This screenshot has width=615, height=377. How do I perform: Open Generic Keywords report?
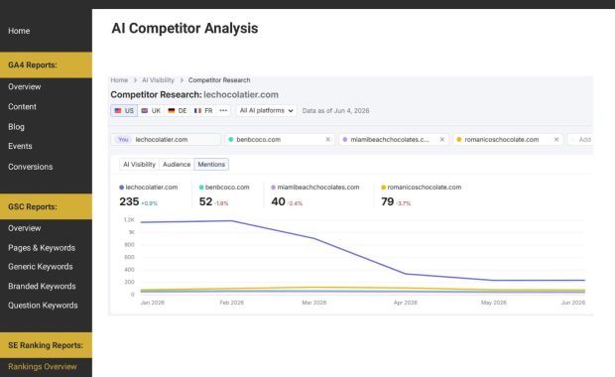pyautogui.click(x=41, y=267)
